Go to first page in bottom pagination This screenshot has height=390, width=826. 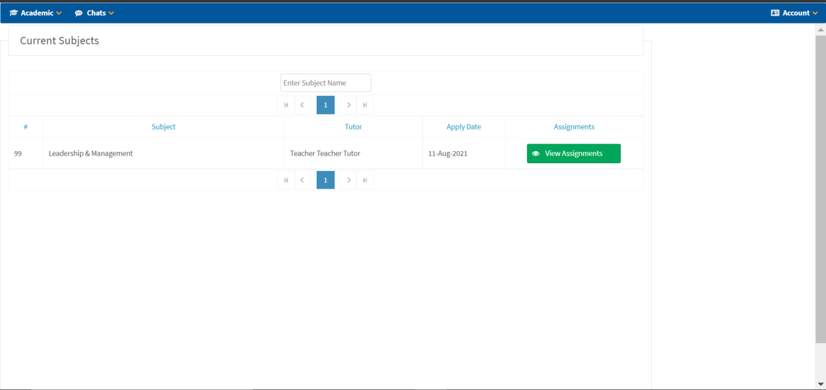(286, 180)
